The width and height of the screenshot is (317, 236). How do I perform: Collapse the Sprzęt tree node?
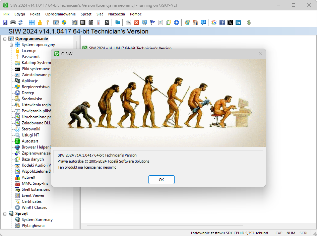point(5,214)
